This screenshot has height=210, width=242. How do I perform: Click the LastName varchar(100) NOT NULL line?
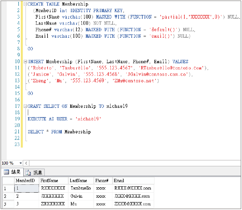point(76,23)
